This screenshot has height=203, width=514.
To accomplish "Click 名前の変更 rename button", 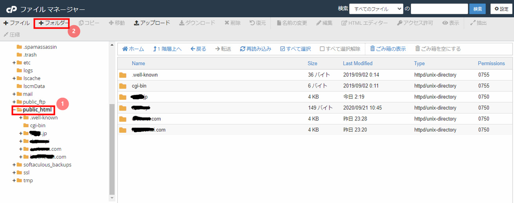I will click(x=292, y=23).
